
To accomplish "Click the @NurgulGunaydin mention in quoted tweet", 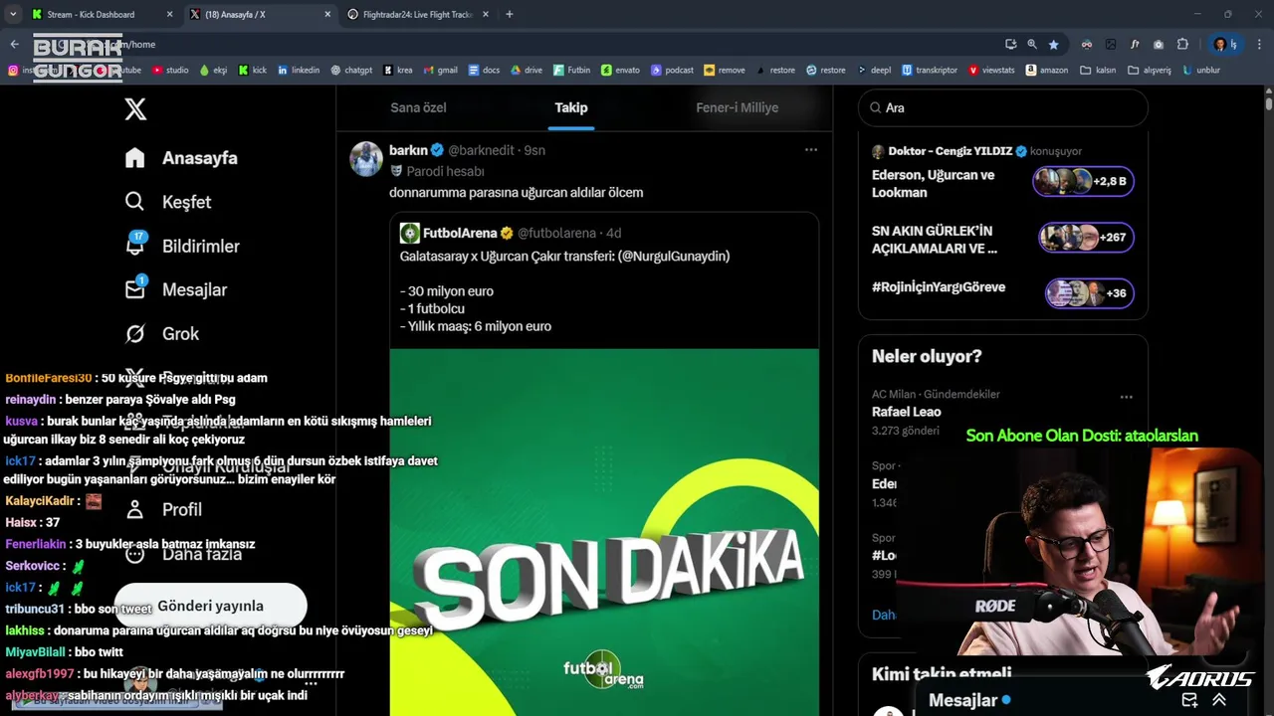I will 674,257.
